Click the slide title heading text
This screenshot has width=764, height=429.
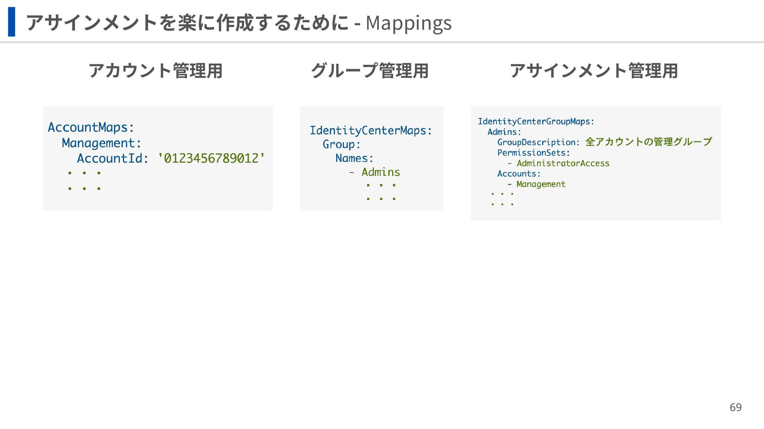[239, 23]
